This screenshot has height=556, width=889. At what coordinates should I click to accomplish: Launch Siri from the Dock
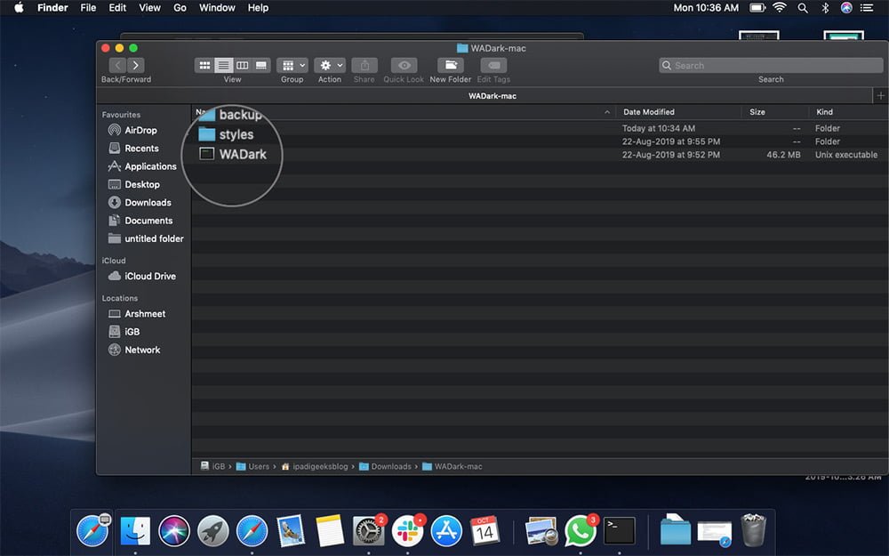[x=174, y=532]
